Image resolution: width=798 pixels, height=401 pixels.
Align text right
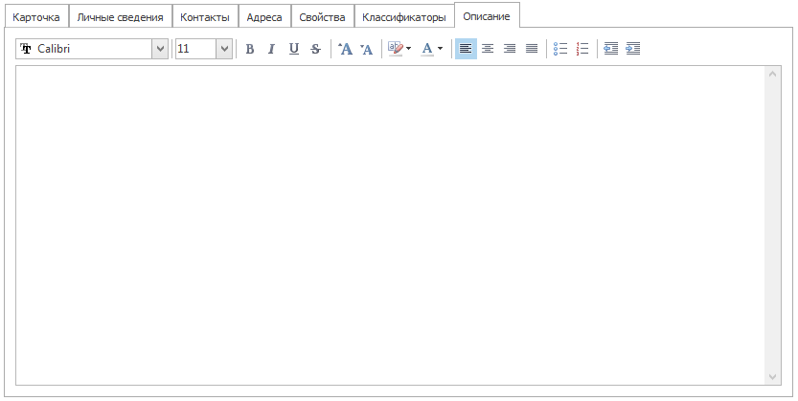click(x=510, y=49)
